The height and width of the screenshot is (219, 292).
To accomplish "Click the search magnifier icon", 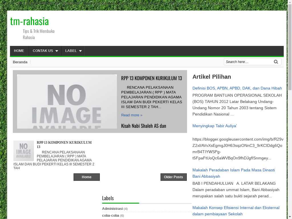I will 276,62.
